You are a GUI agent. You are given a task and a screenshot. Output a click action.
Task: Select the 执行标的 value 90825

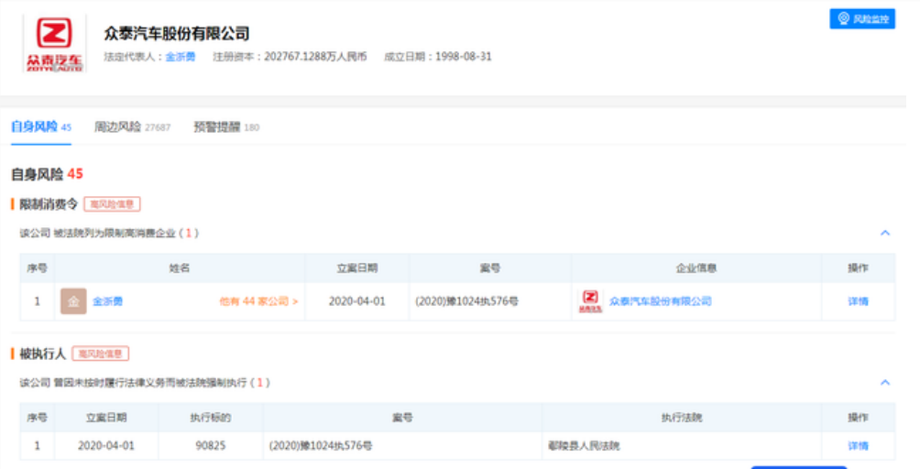click(x=211, y=446)
